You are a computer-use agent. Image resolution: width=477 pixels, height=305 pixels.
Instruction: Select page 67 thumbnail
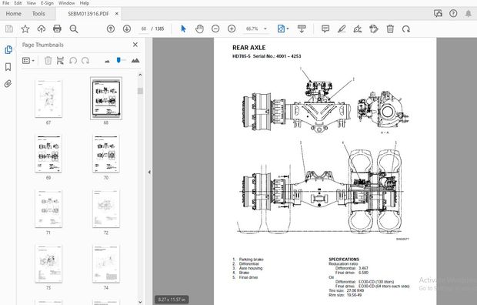tap(48, 99)
